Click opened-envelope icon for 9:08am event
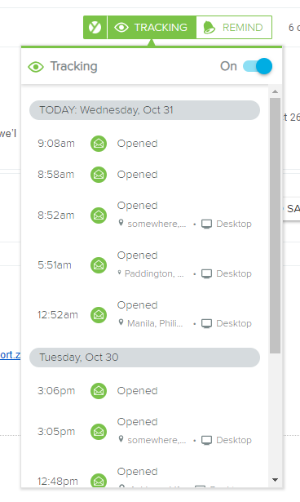The height and width of the screenshot is (502, 300). click(99, 144)
